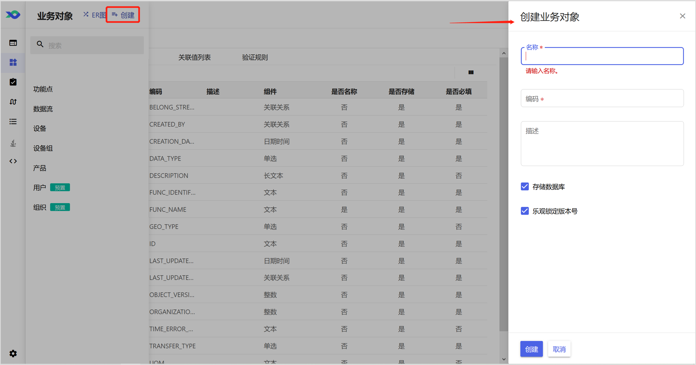696x365 pixels.
Task: Click the 取消 button
Action: (x=559, y=349)
